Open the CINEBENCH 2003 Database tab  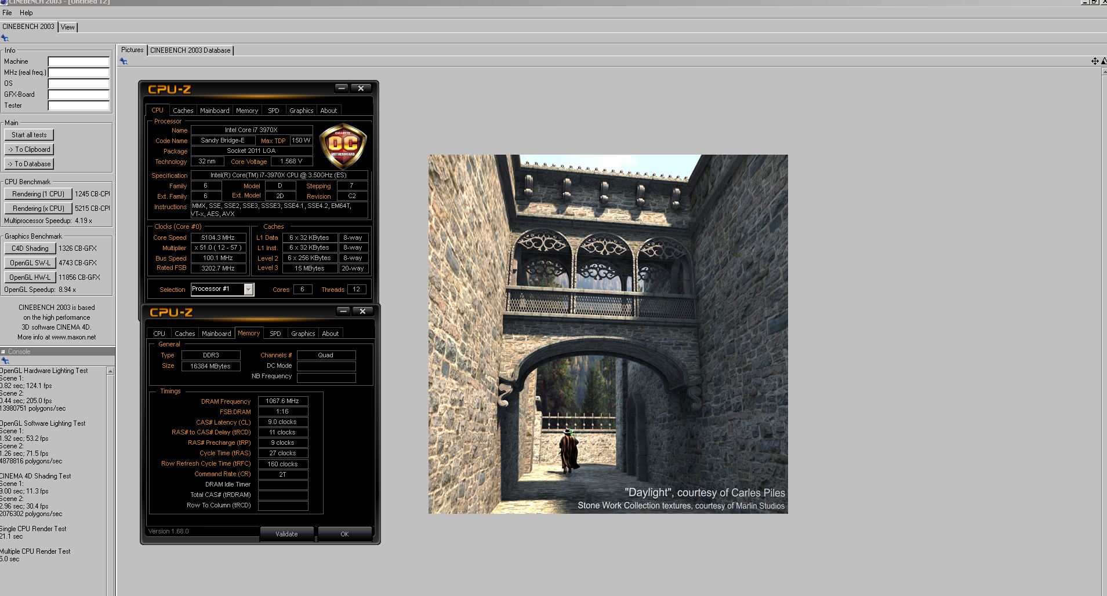coord(190,50)
